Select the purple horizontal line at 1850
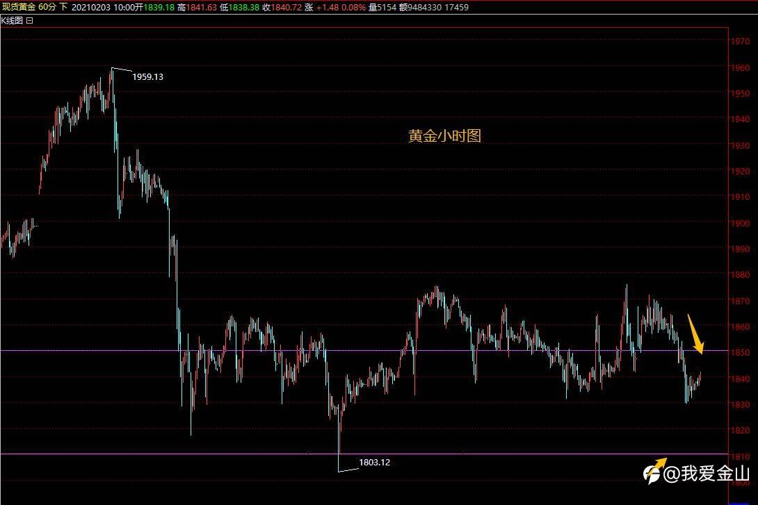 pos(364,351)
